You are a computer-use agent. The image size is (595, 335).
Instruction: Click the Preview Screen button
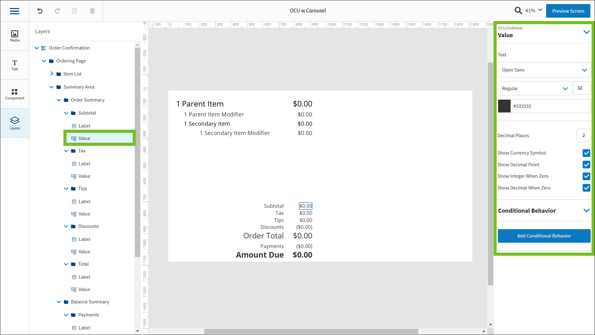(568, 11)
